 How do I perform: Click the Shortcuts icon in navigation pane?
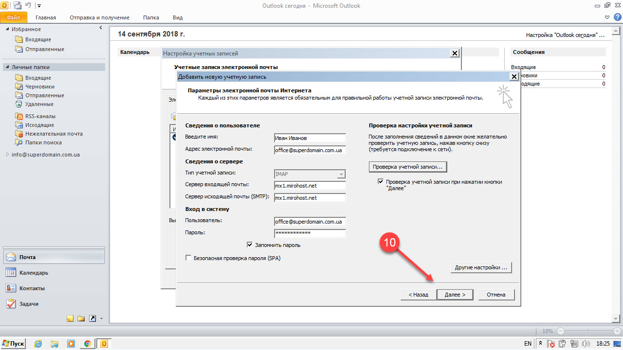(x=92, y=318)
